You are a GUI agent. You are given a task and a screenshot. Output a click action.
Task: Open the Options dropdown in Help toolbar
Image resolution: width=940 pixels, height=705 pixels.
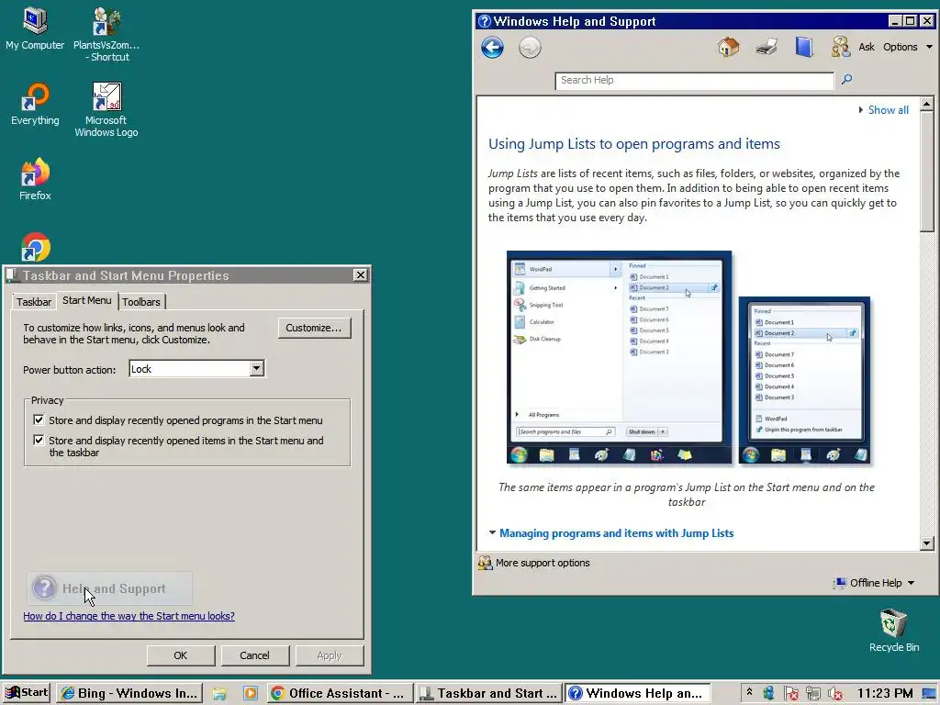coord(908,47)
